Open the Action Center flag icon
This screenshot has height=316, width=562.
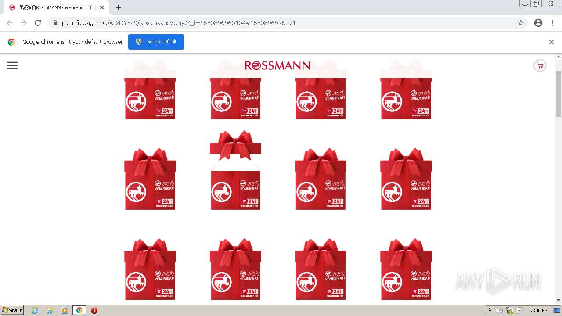(x=520, y=310)
